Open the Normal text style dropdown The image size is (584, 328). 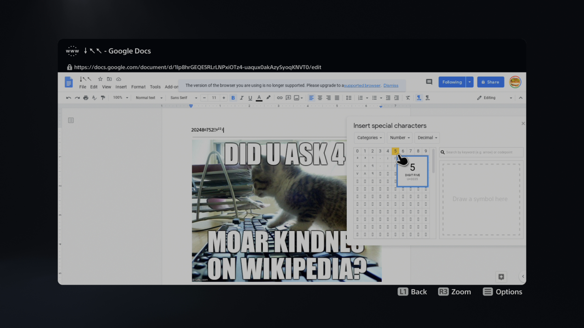coord(149,98)
